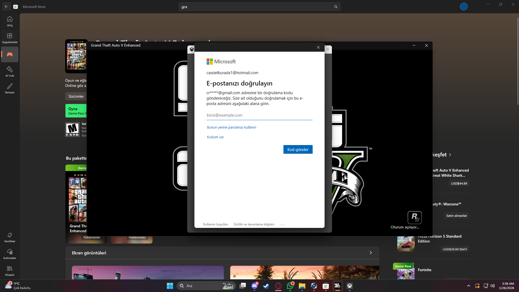519x292 pixels.
Task: Click 'Bunun yerine parolanızı kullanın' link
Action: [x=232, y=127]
